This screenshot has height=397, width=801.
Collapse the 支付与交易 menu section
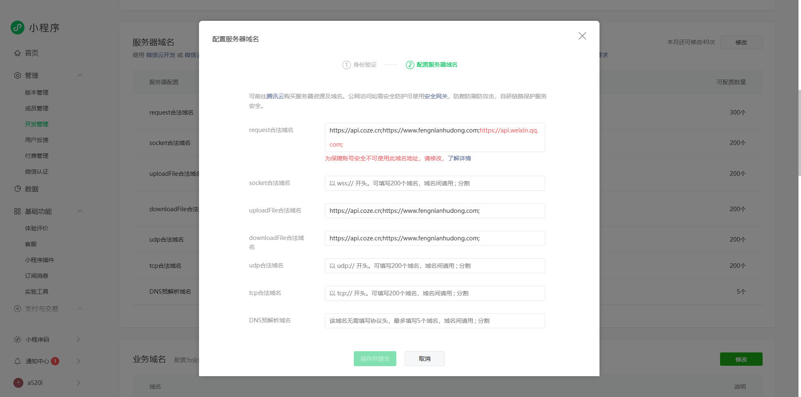tap(80, 309)
